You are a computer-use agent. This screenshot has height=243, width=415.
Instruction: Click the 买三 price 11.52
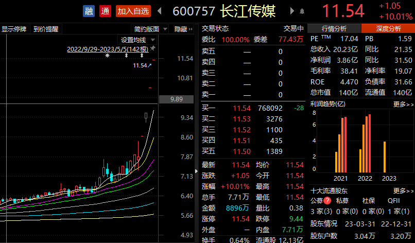click(241, 130)
